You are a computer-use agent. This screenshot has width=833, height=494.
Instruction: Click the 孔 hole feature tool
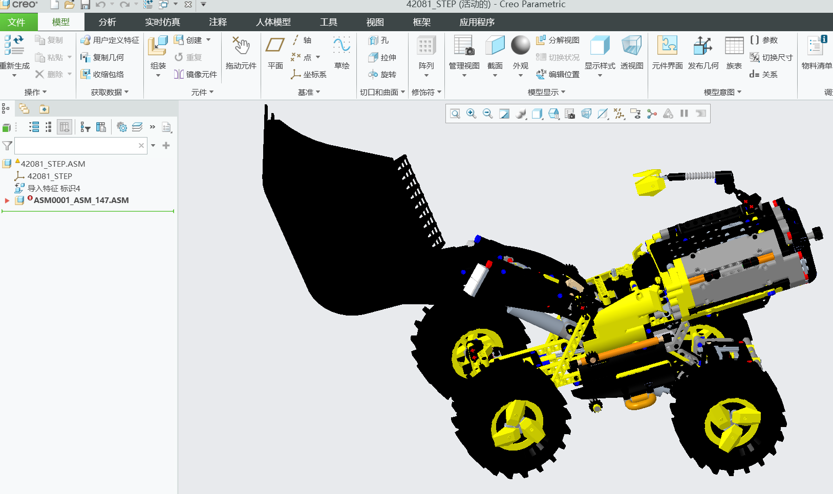click(x=378, y=40)
